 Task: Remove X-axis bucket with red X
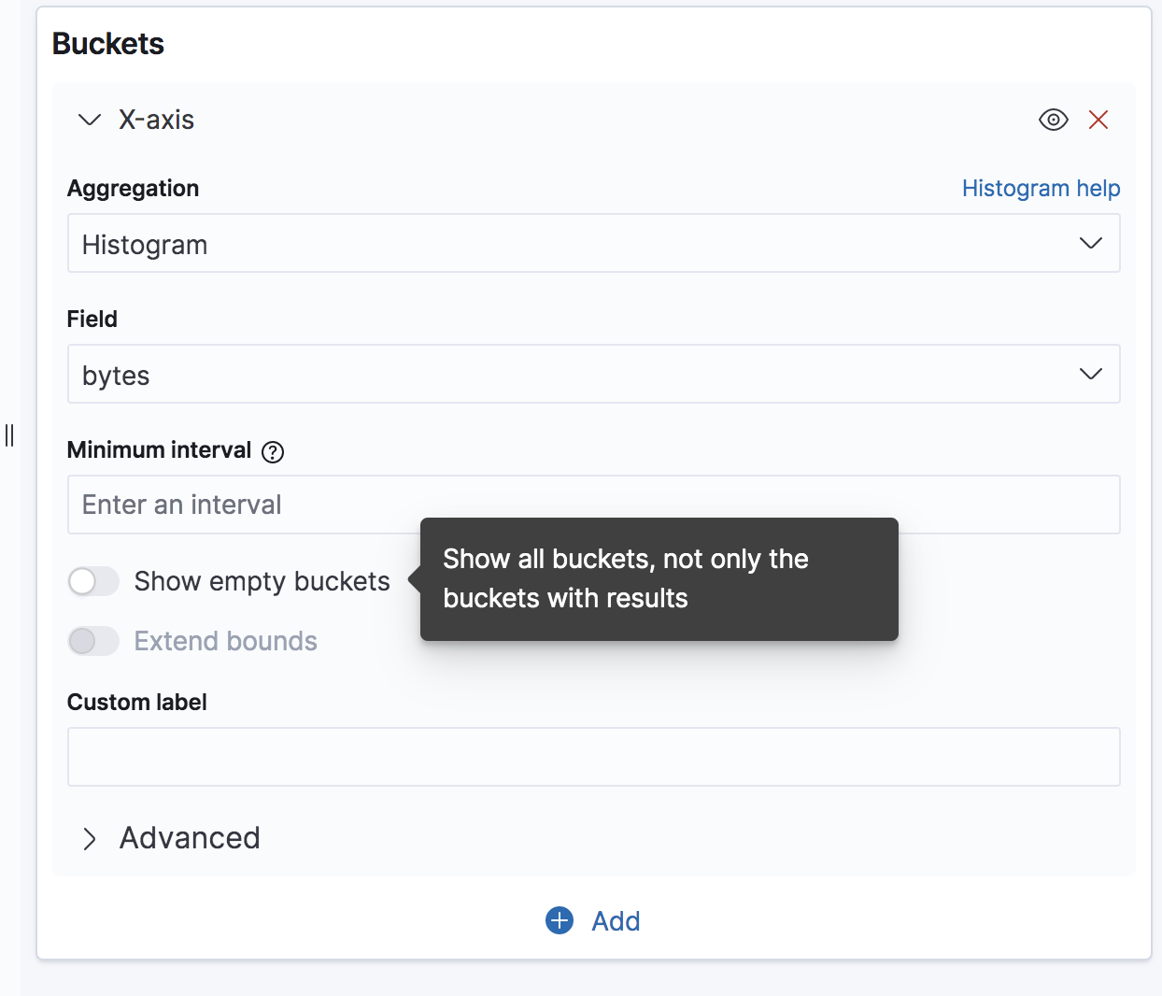pyautogui.click(x=1098, y=120)
